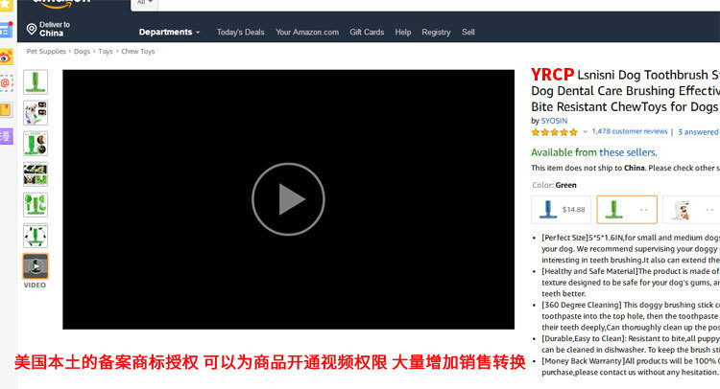
Task: Go to Dogs breadcrumb
Action: 83,52
